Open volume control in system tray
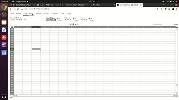179x100 pixels. click(x=171, y=1)
